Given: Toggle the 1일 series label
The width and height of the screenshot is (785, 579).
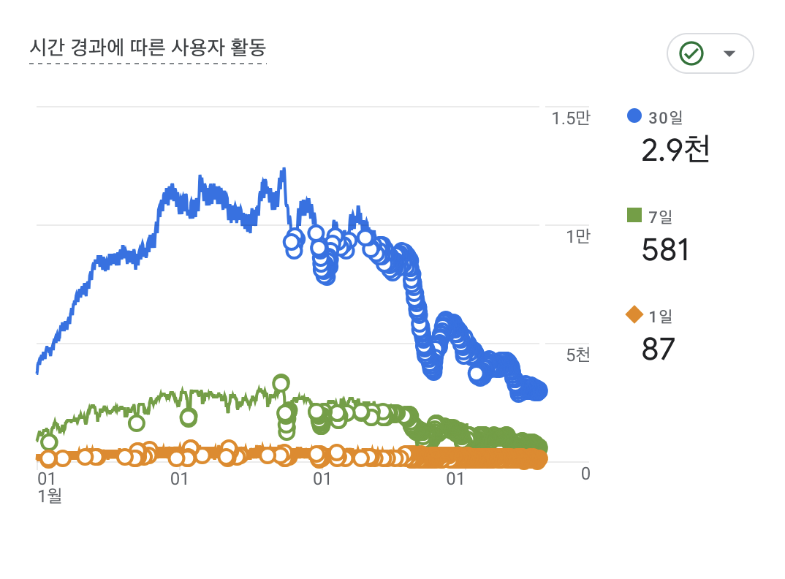Looking at the screenshot, I should (x=660, y=316).
